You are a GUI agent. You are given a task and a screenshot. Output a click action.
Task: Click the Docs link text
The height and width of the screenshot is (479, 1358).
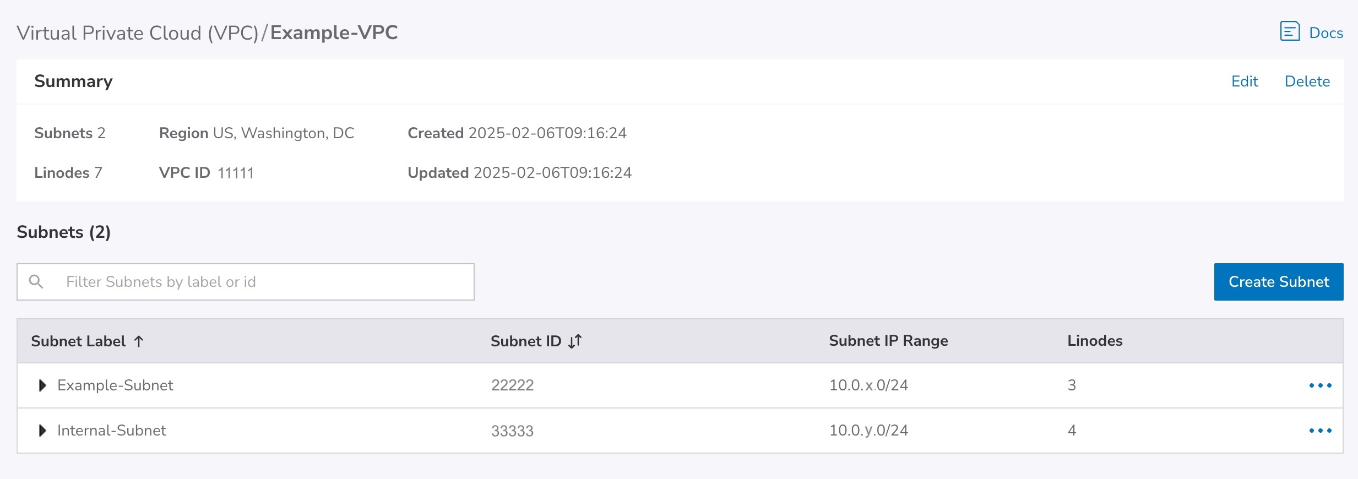(1326, 33)
